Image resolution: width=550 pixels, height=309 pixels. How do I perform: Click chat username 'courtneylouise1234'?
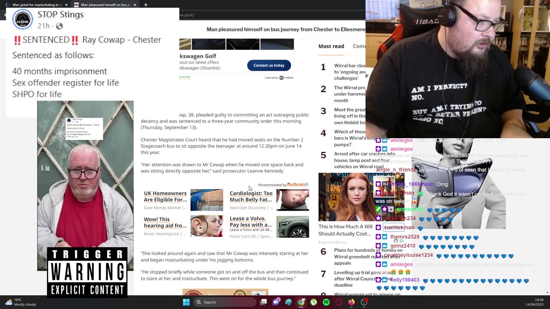coord(408,255)
